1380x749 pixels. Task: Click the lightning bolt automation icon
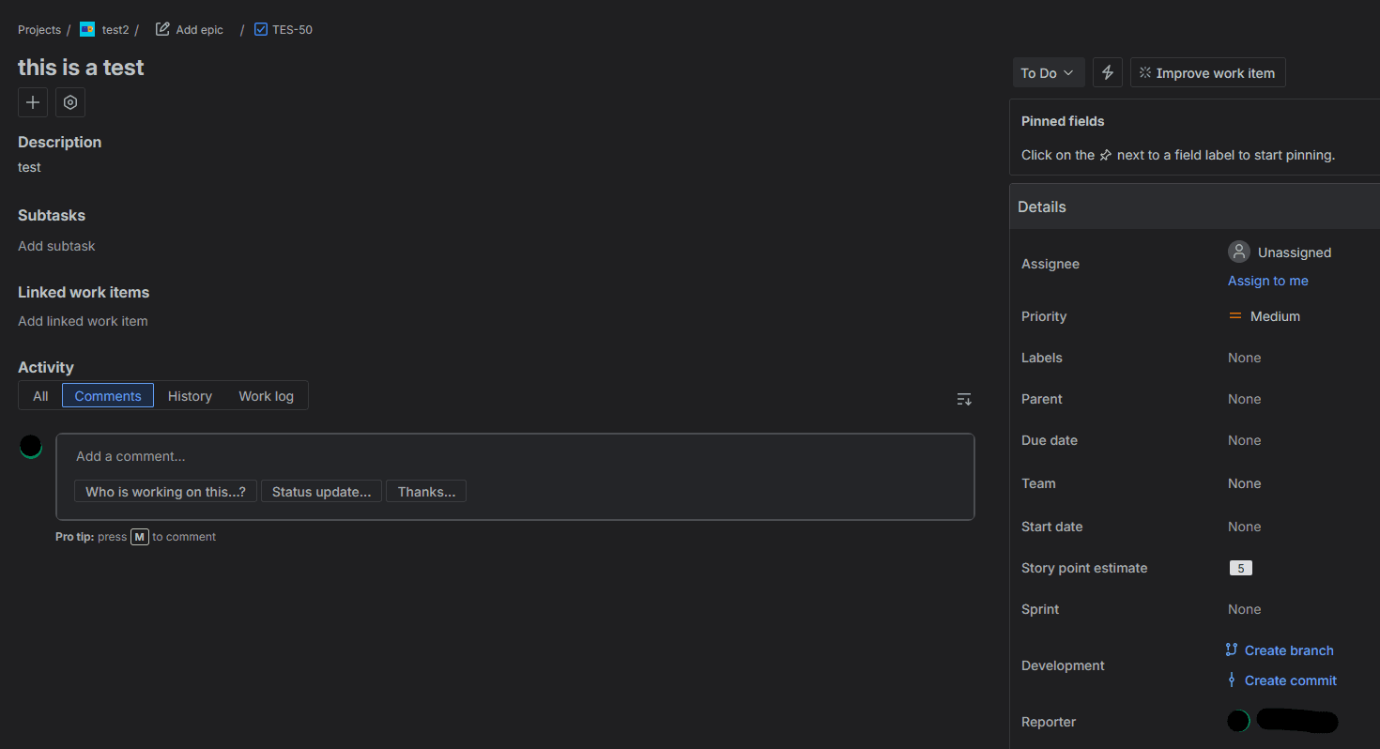pos(1108,73)
